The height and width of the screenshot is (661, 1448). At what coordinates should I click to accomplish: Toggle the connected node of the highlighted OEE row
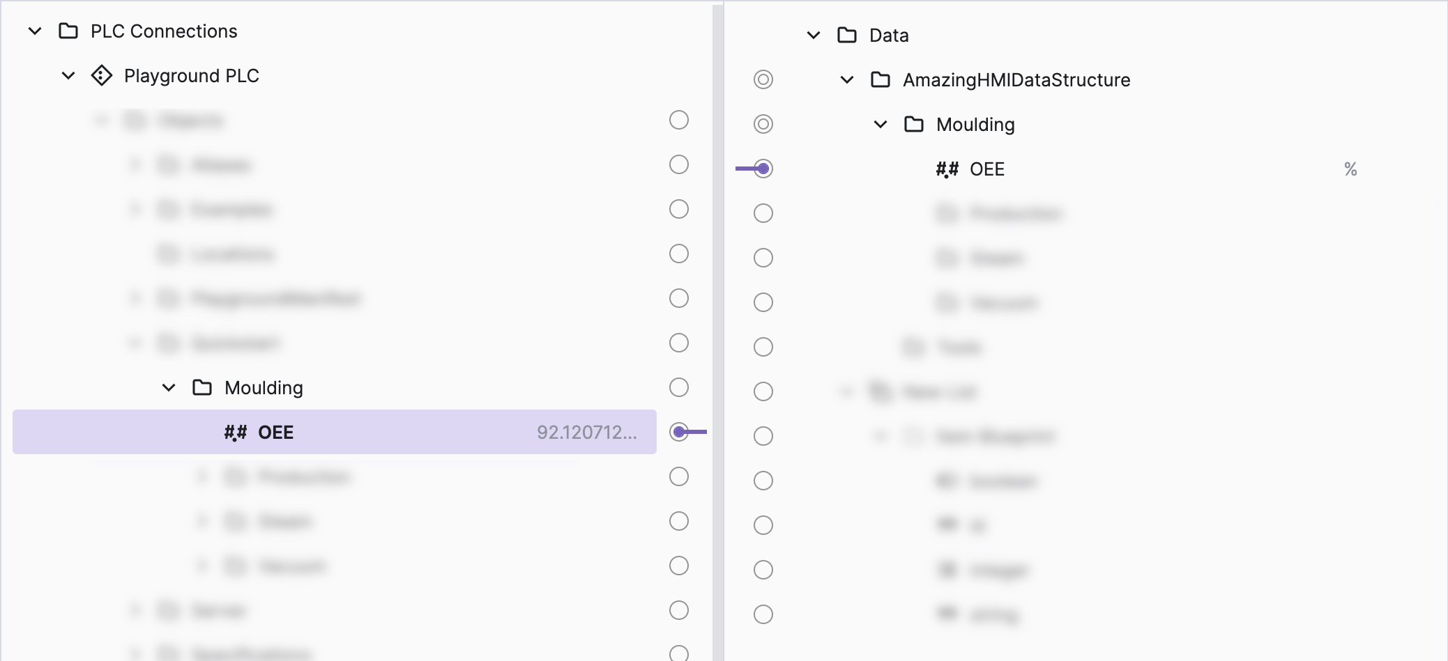(x=679, y=432)
